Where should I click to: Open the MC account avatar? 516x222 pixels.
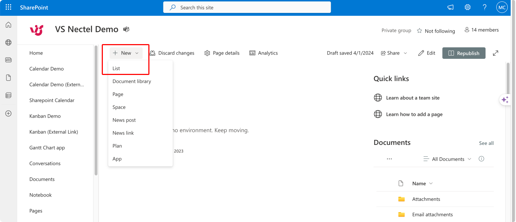(502, 7)
